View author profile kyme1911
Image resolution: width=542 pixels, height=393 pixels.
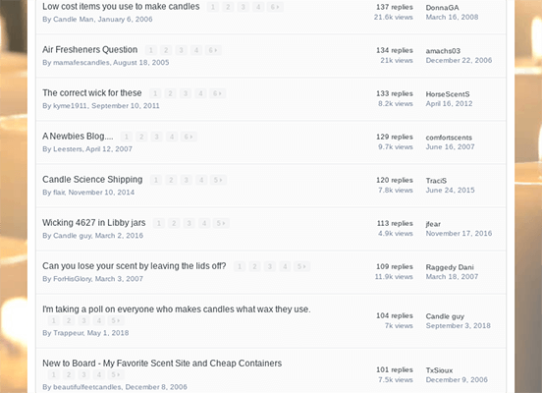(70, 106)
